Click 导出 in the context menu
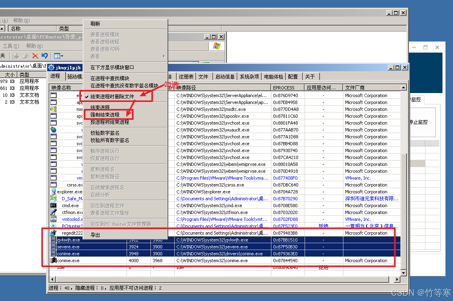The image size is (453, 301). 95,235
